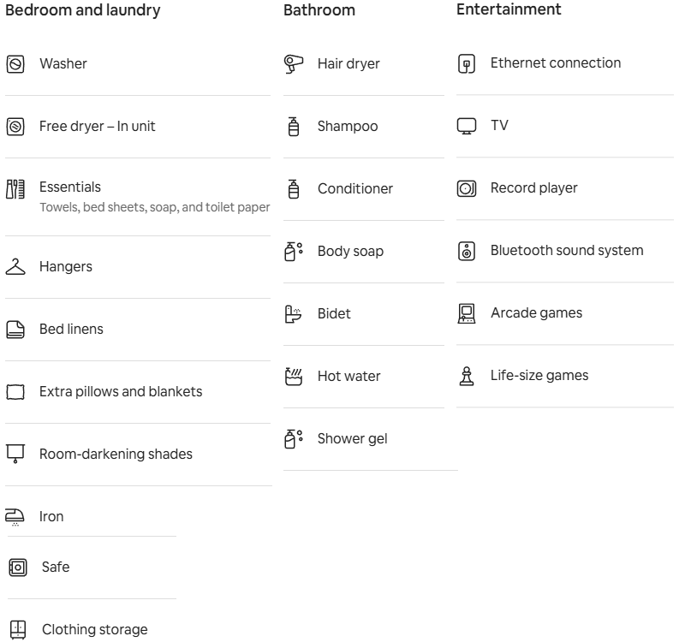This screenshot has width=685, height=642.
Task: Select the Ethernet connection icon
Action: coord(466,63)
